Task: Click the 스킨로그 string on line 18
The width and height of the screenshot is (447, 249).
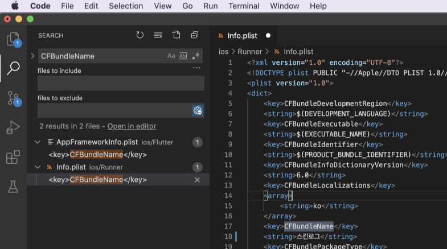Action: (309, 236)
